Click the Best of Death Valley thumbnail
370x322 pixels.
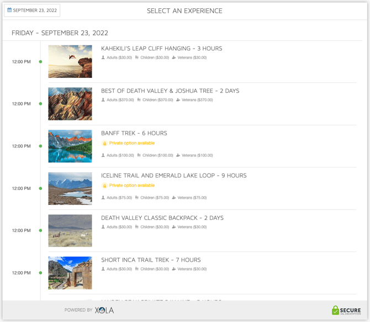click(x=70, y=104)
